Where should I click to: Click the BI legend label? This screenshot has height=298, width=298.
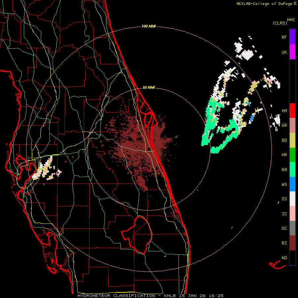pos(284,243)
